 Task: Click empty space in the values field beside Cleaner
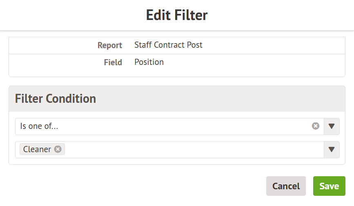point(192,150)
